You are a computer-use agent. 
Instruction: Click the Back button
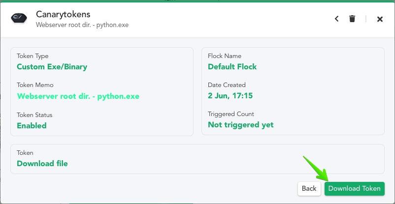309,188
